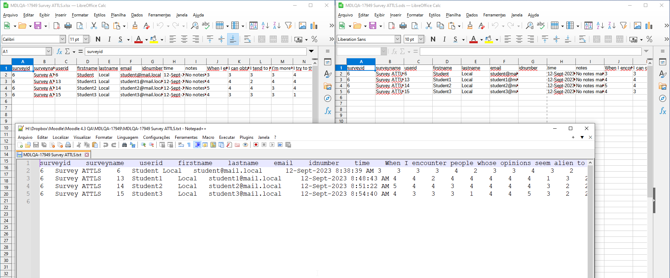The width and height of the screenshot is (670, 278).
Task: Click Insert image icon in ods Calc window
Action: pyautogui.click(x=638, y=25)
